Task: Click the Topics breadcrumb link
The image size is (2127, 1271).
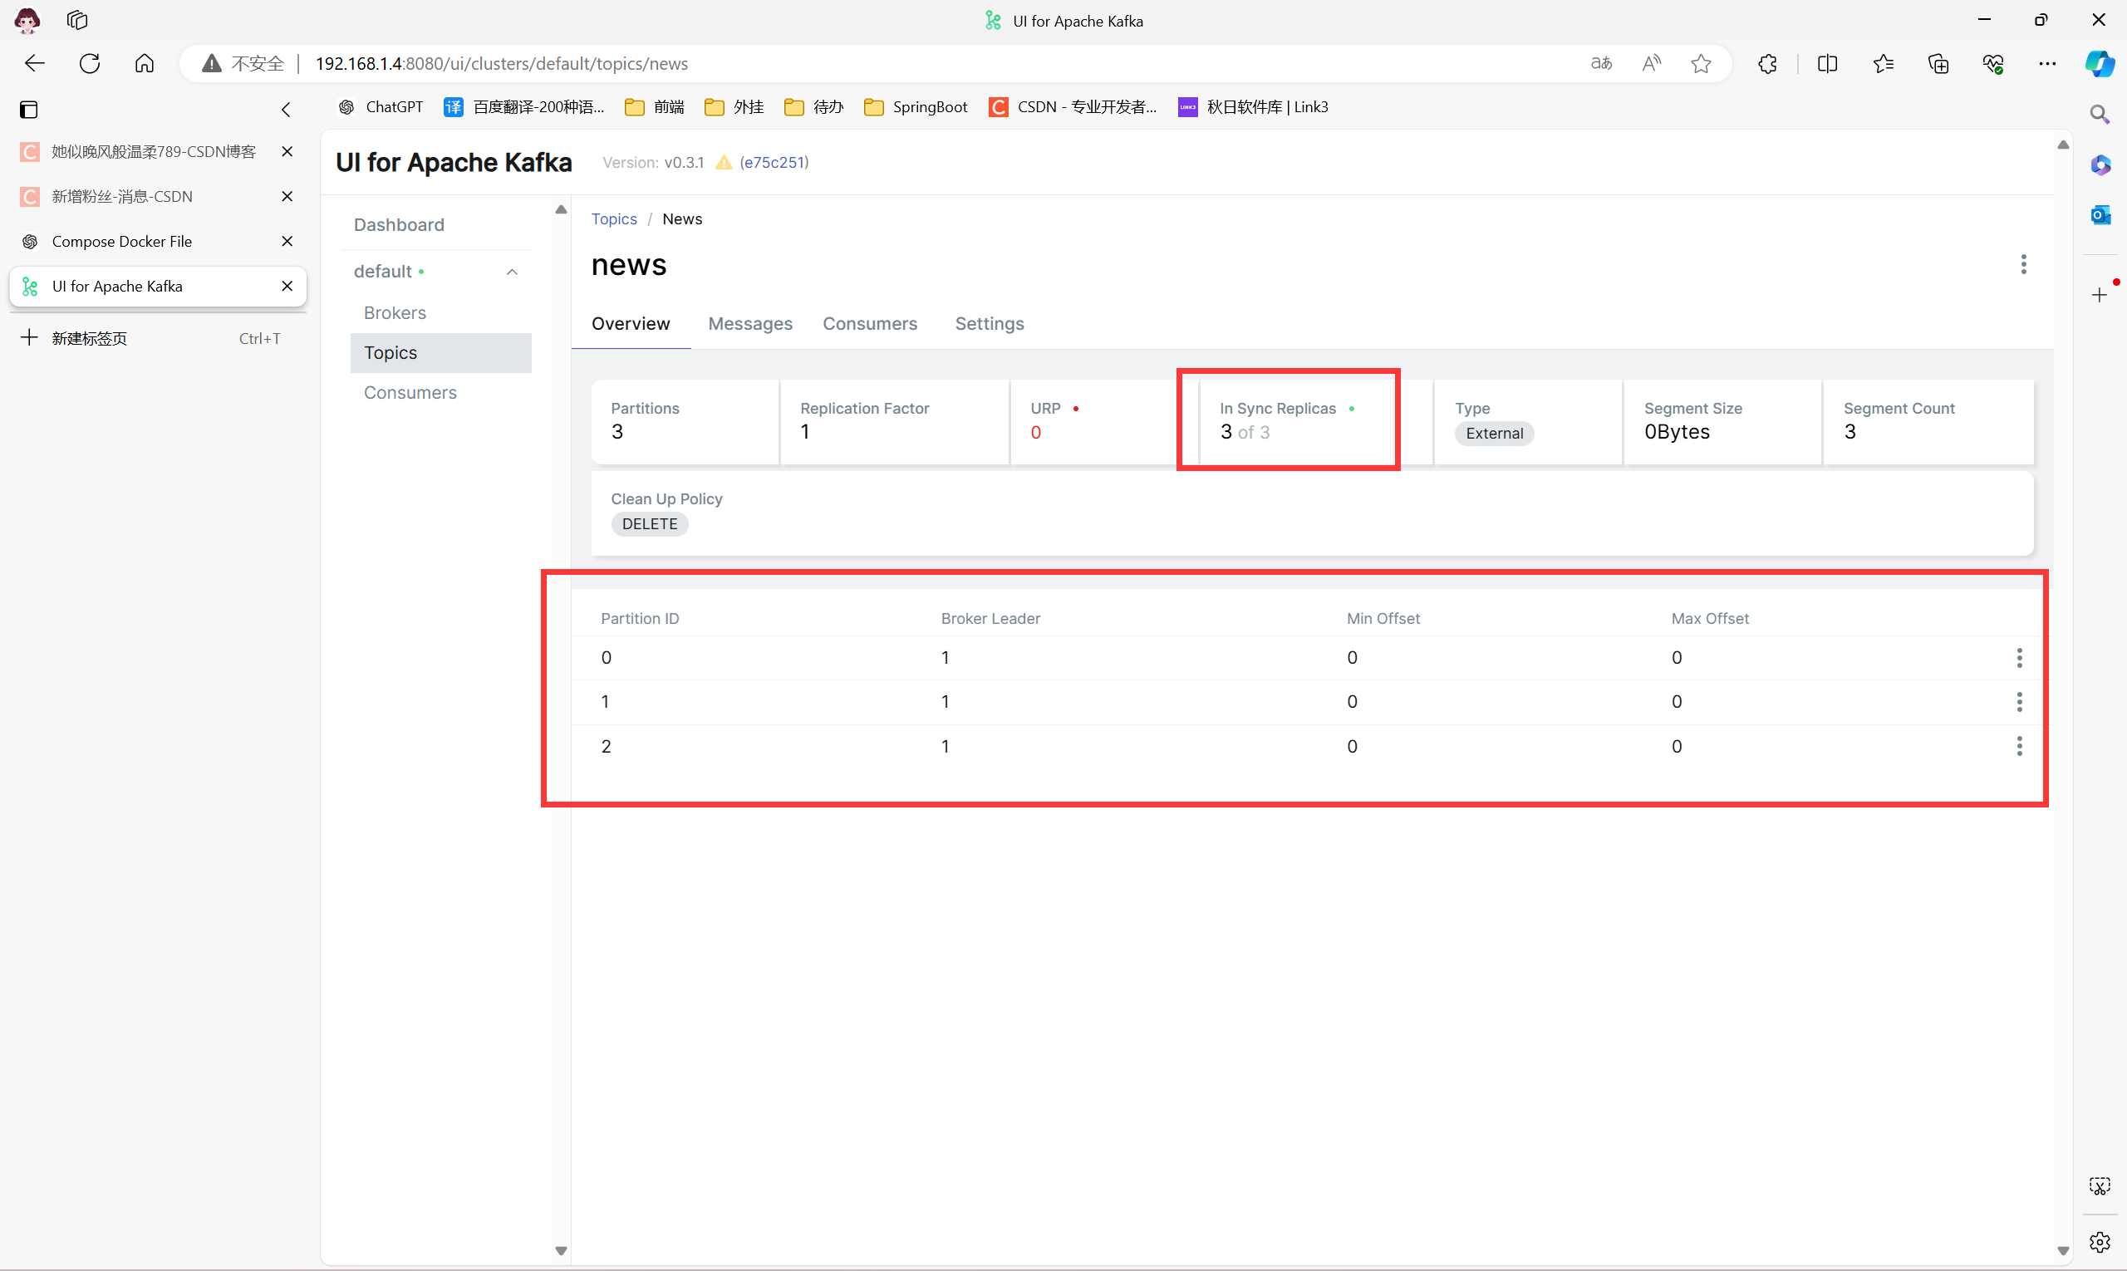Action: (x=614, y=218)
